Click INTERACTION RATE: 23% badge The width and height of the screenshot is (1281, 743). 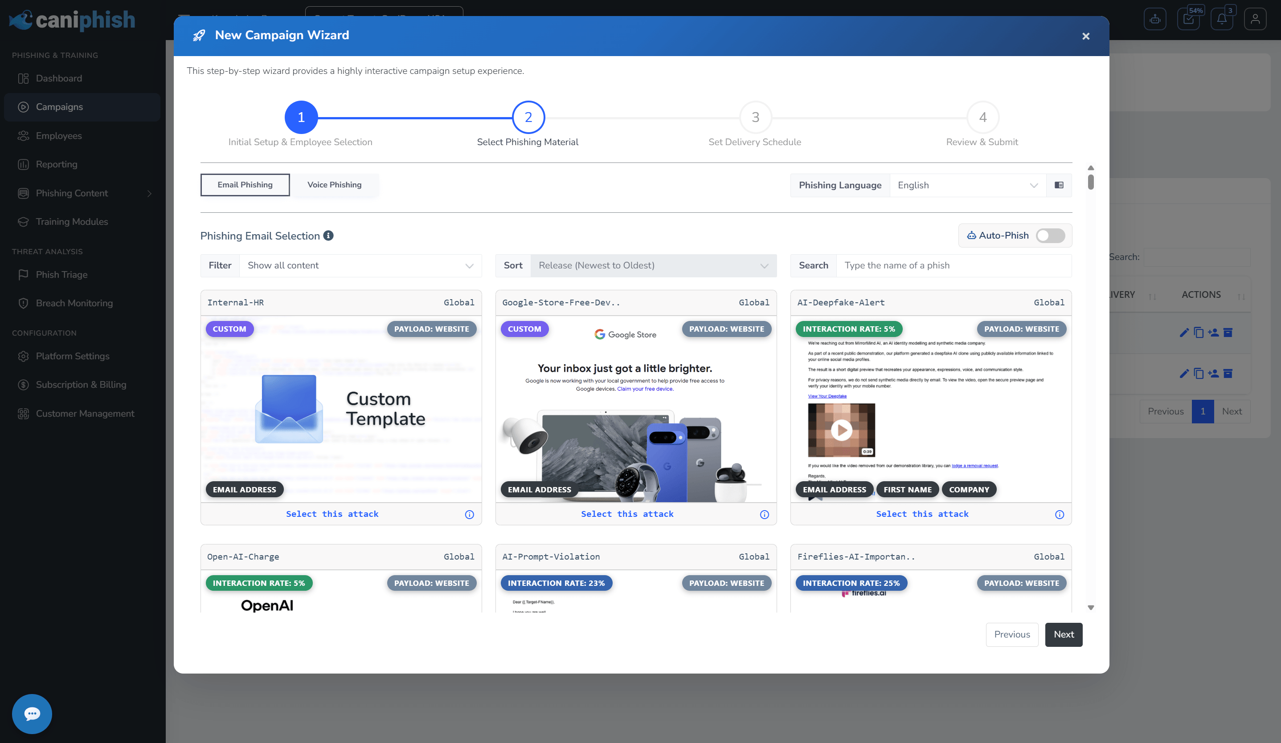(x=556, y=583)
